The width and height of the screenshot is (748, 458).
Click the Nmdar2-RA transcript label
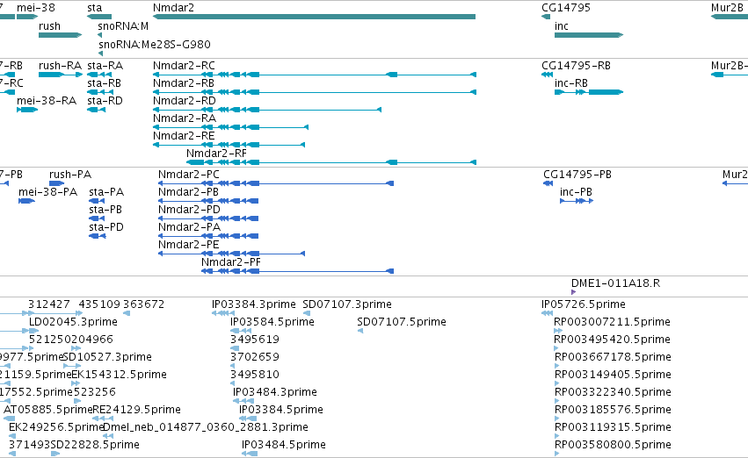point(184,118)
